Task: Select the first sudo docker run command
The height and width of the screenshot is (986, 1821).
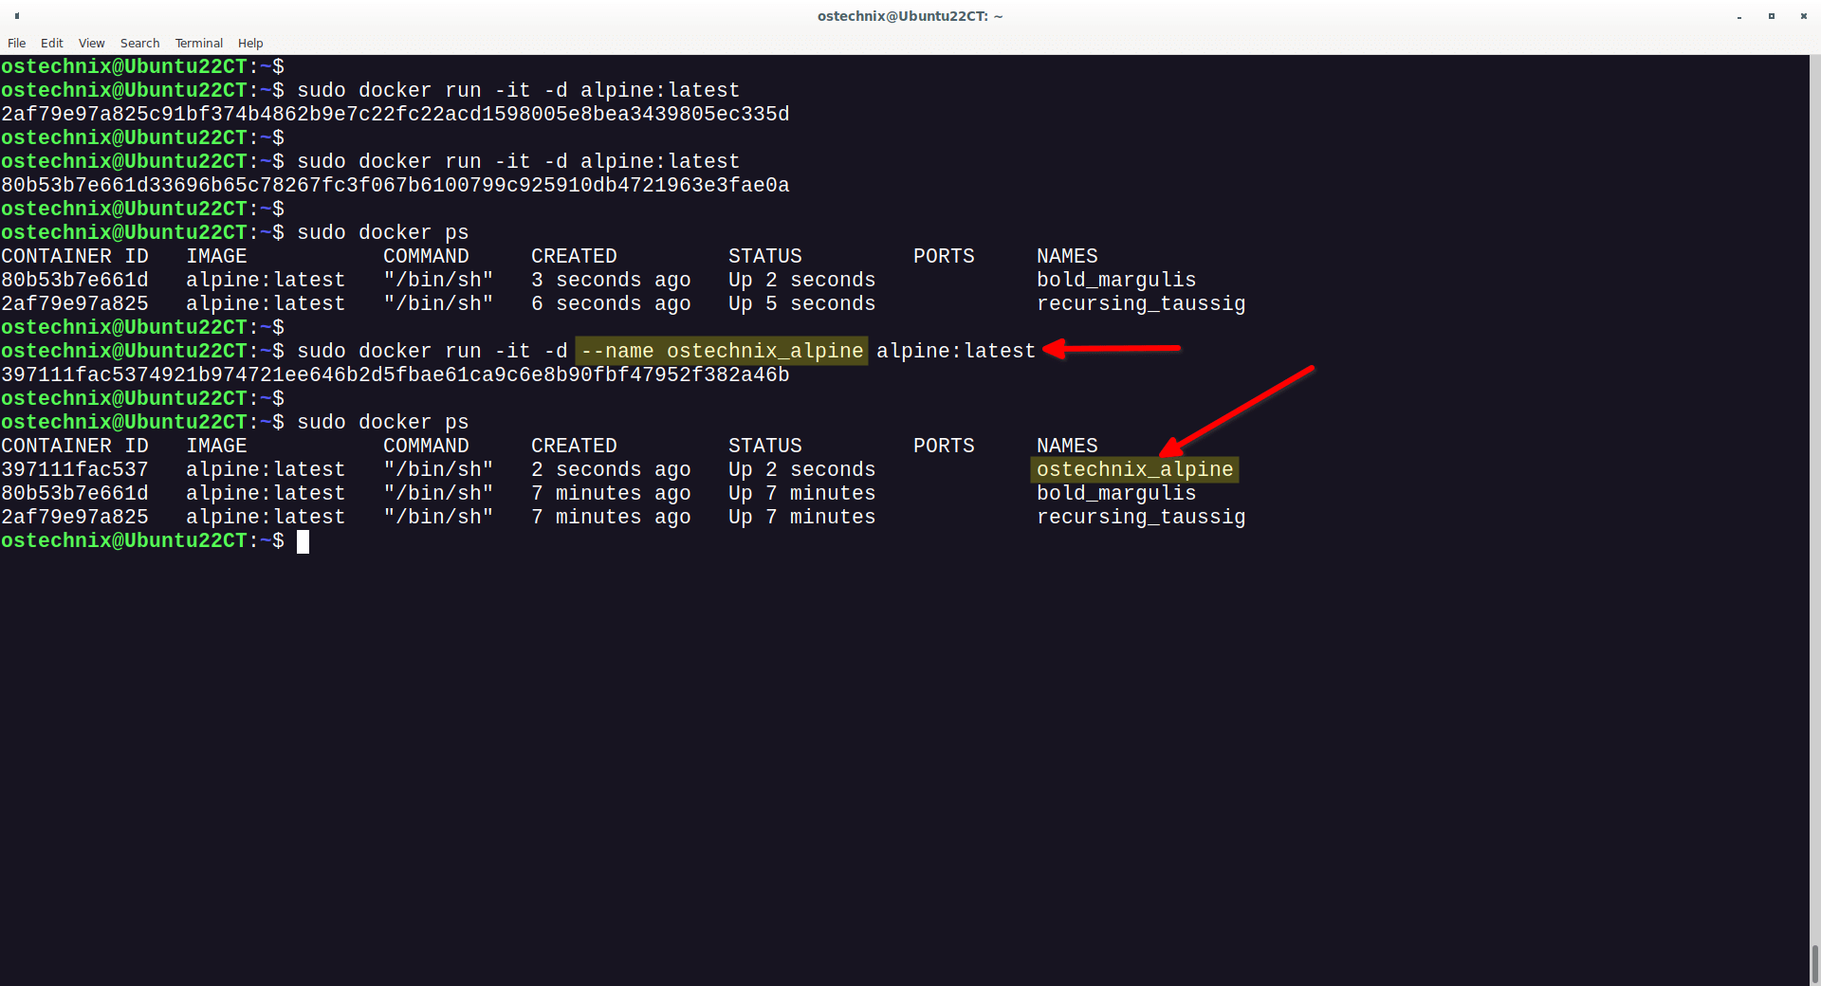Action: pyautogui.click(x=518, y=89)
